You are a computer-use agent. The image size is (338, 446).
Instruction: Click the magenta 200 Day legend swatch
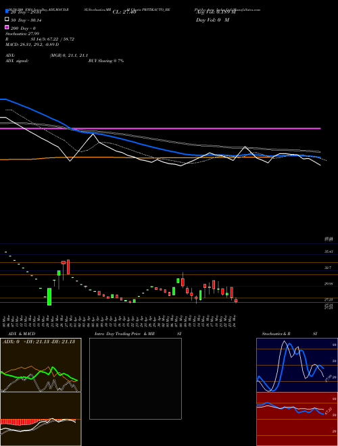tap(7, 27)
